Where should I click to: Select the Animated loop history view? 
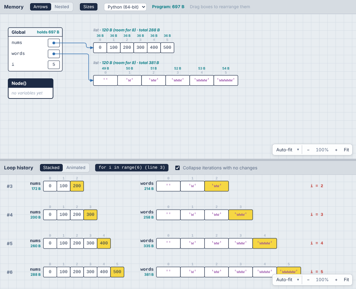click(x=76, y=168)
